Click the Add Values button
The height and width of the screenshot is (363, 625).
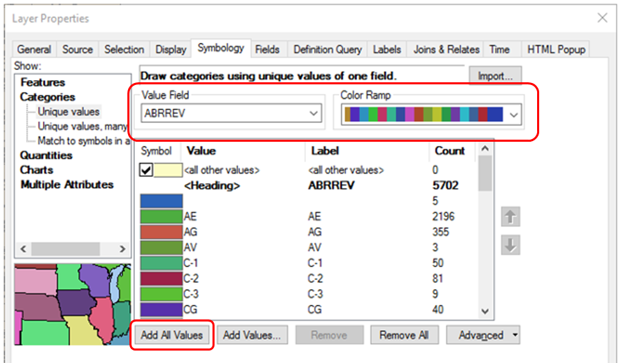tap(252, 335)
